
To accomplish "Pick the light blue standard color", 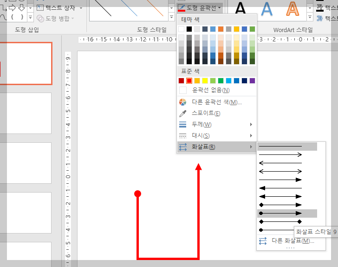I will [x=228, y=80].
